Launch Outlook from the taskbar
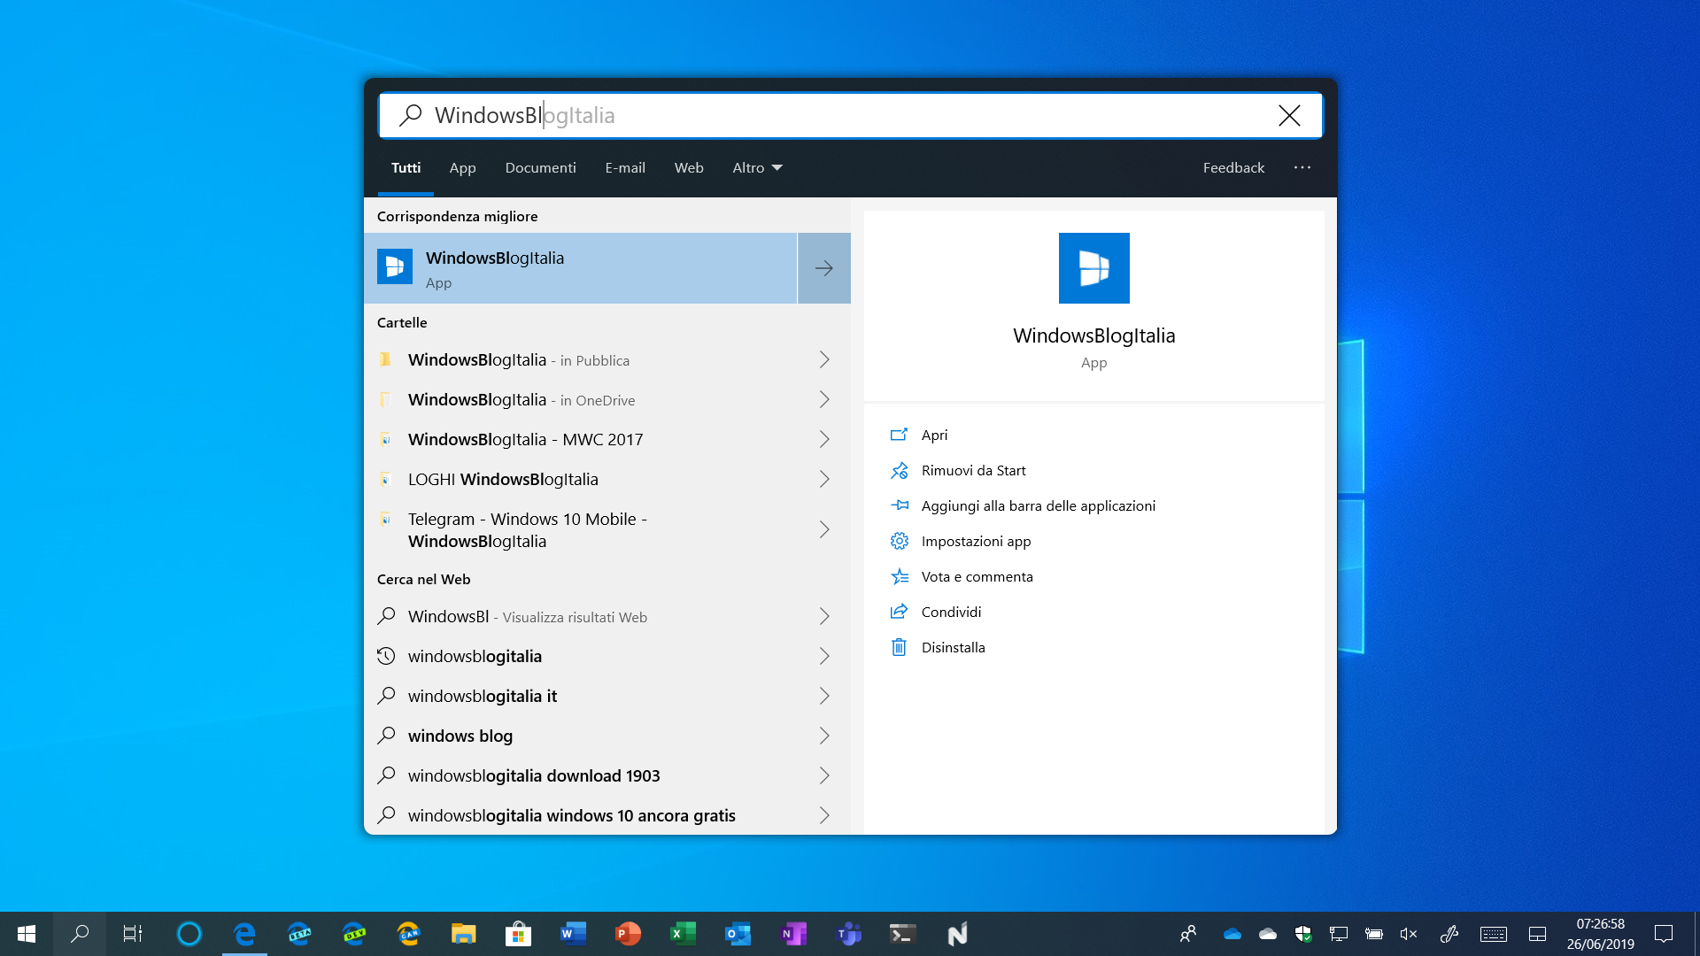Viewport: 1700px width, 956px height. pos(738,934)
